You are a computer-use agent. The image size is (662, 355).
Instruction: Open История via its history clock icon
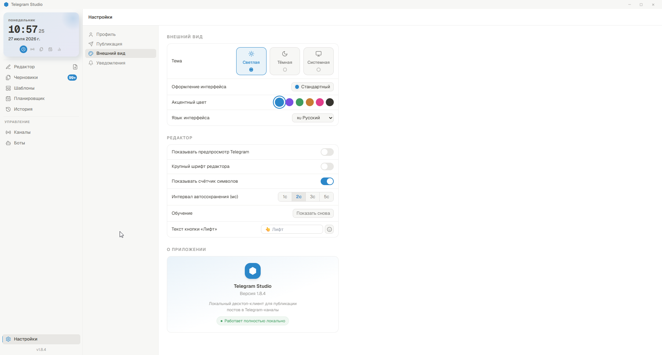[x=8, y=109]
